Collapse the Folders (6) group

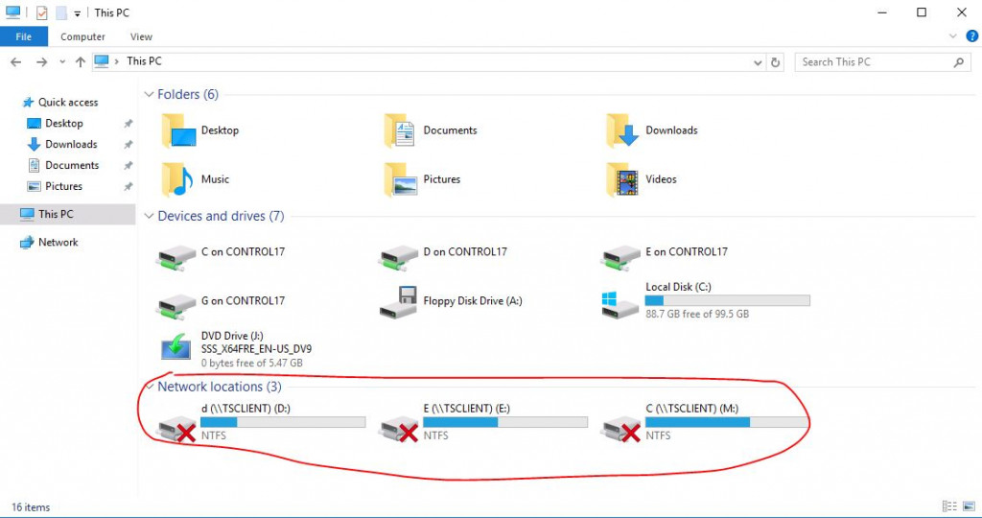point(149,95)
